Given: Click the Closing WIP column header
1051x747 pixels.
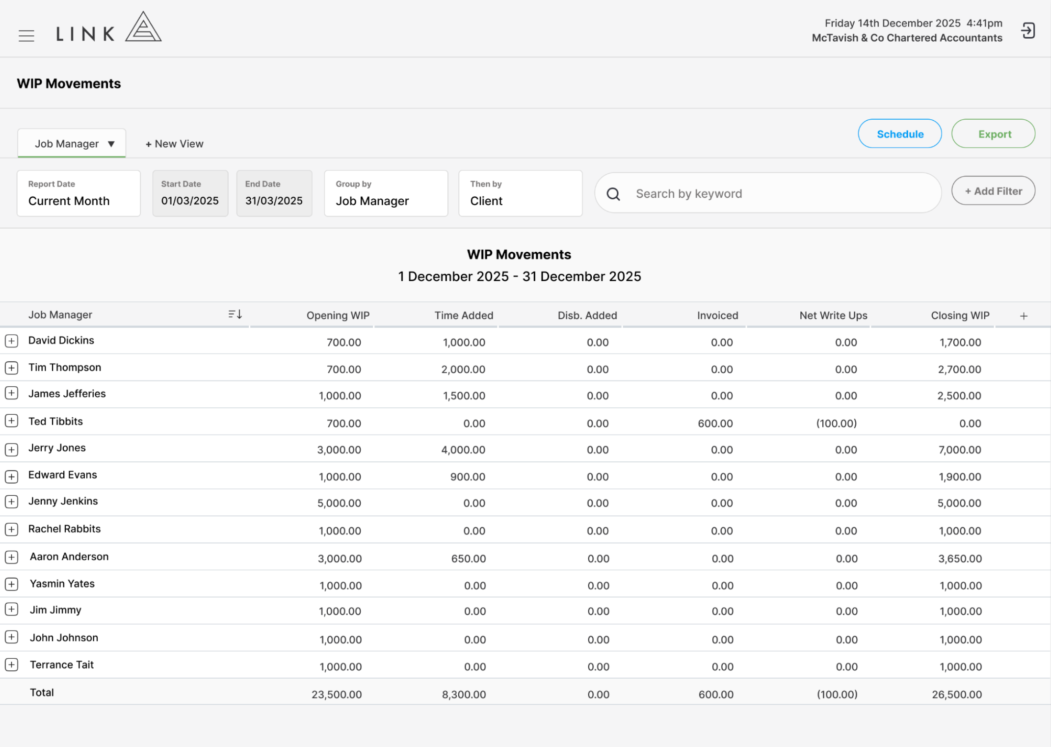Looking at the screenshot, I should point(960,316).
